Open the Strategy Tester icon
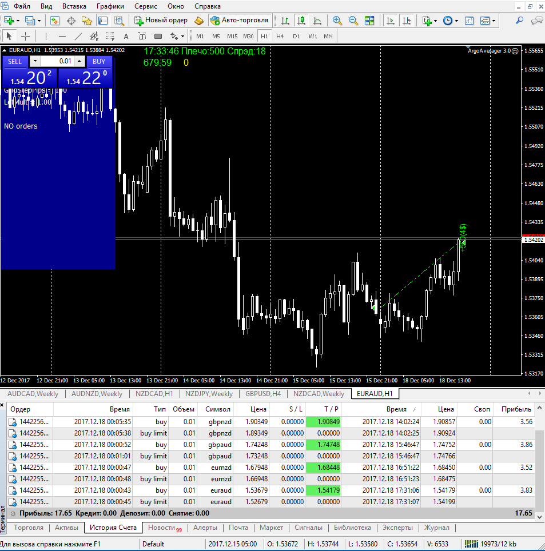Screen dimensions: 545x551 (x=119, y=21)
